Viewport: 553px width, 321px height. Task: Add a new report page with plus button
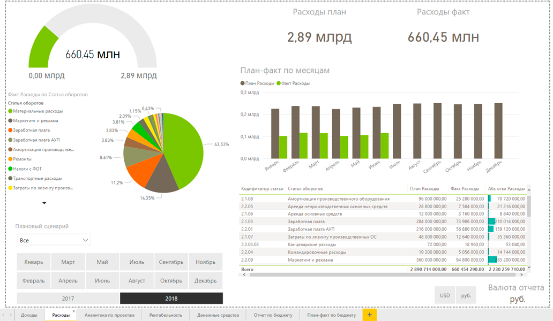click(x=369, y=315)
